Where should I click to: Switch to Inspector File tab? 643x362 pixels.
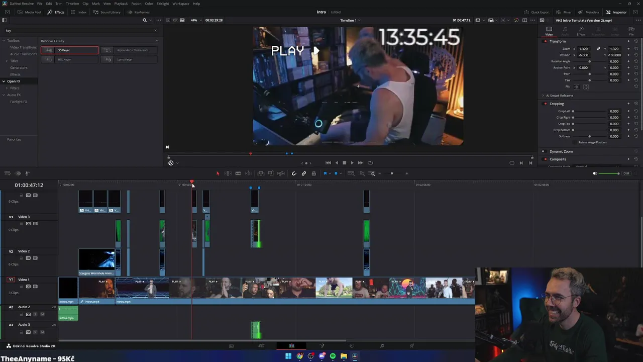tap(631, 31)
